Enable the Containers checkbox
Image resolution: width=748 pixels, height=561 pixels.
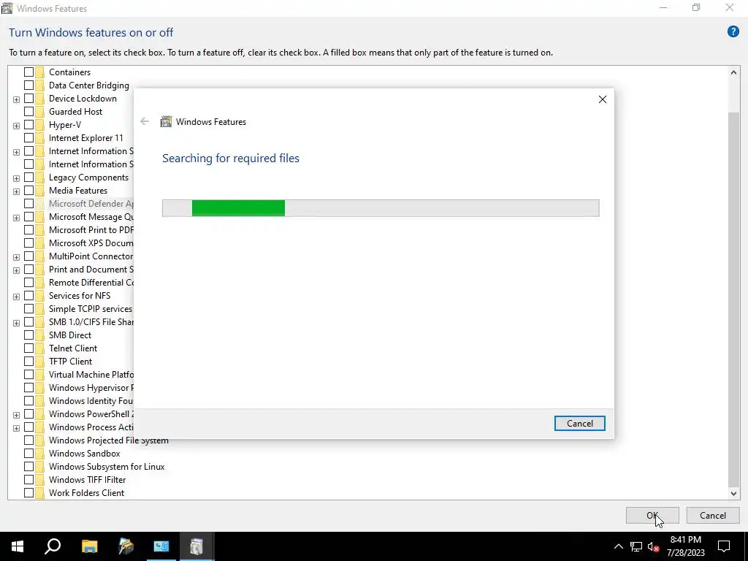click(28, 72)
